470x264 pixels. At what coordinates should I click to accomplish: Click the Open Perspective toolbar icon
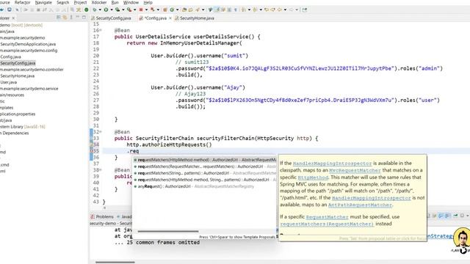305,10
